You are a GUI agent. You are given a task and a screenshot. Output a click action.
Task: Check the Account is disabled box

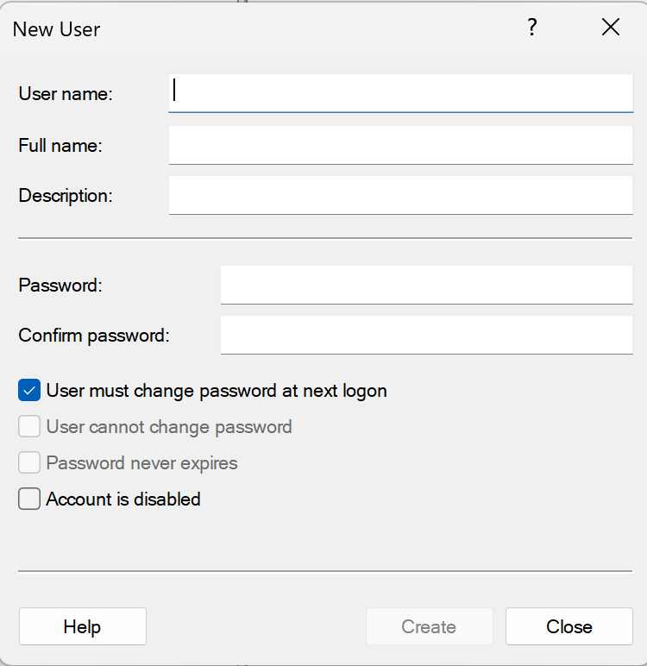coord(29,499)
